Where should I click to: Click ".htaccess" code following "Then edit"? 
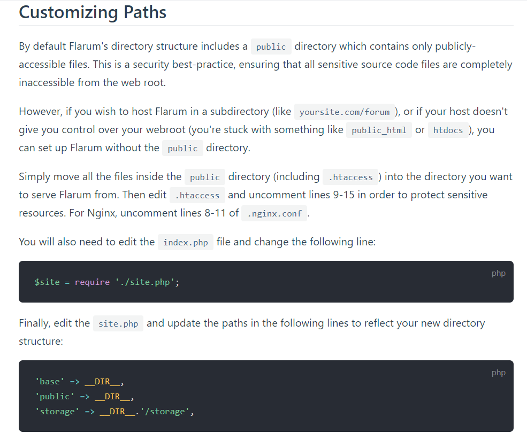pyautogui.click(x=197, y=196)
